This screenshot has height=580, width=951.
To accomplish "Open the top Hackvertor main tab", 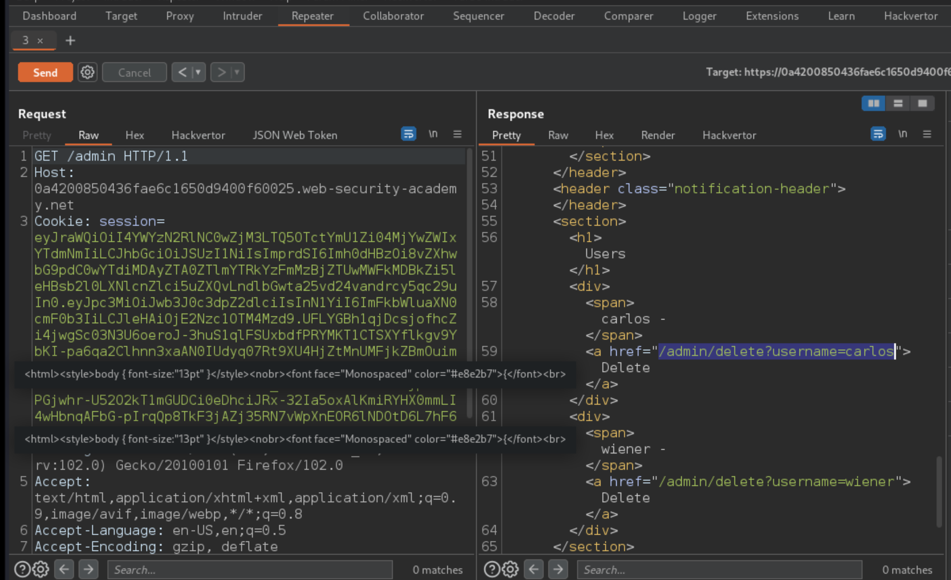I will (x=911, y=16).
